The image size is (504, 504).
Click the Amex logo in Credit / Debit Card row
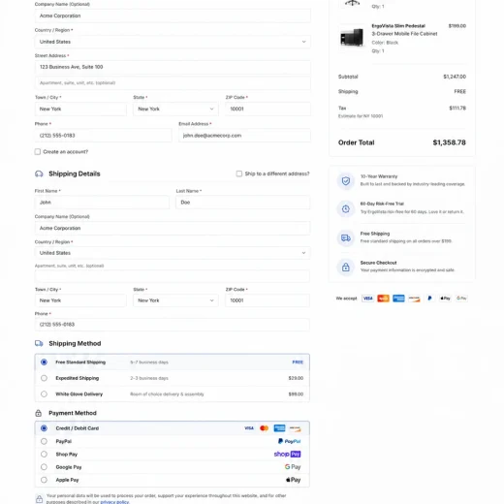click(279, 428)
